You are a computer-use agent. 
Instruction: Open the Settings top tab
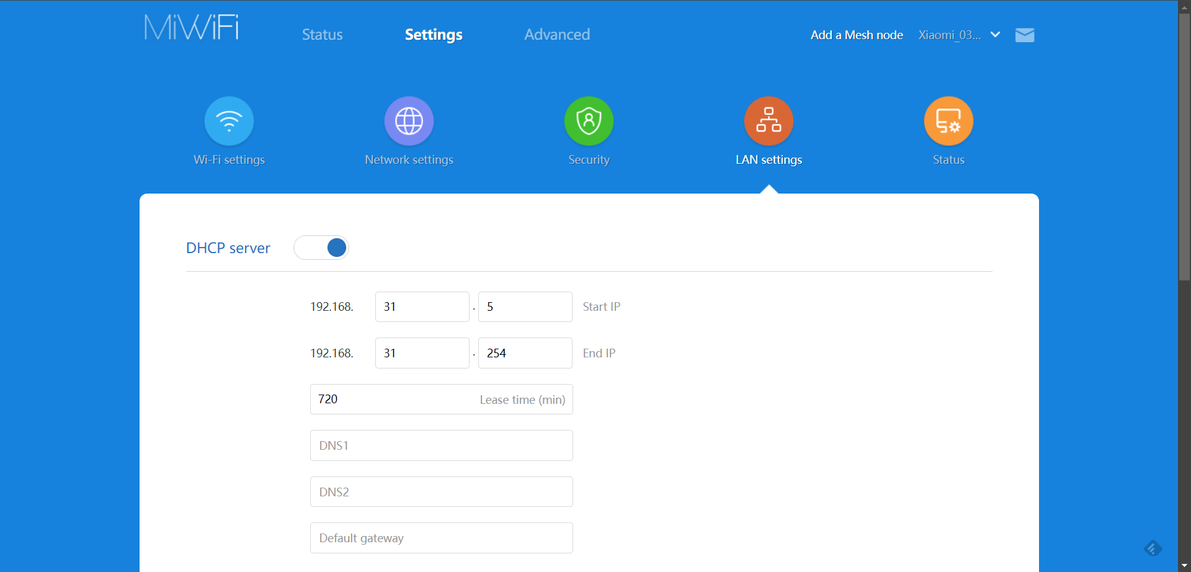434,35
